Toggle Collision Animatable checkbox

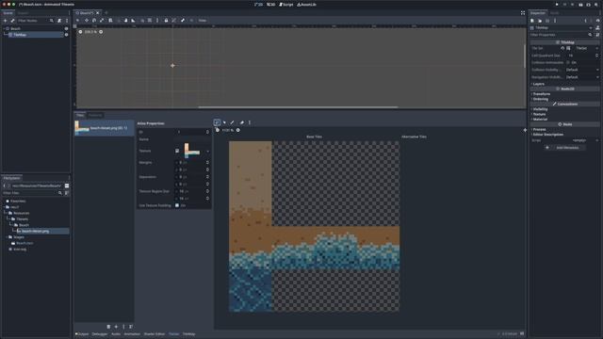pos(568,62)
